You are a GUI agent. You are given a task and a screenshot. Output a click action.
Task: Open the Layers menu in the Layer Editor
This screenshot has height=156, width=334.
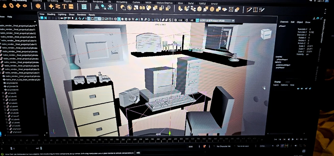(276, 85)
